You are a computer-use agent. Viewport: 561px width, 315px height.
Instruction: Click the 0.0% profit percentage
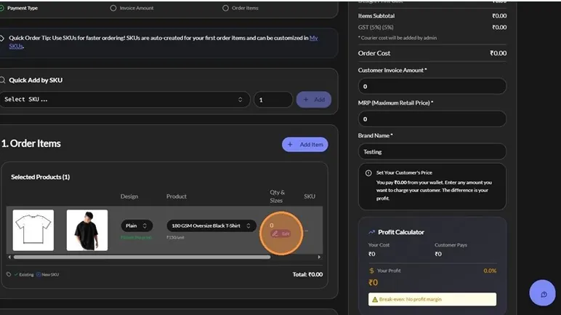pyautogui.click(x=490, y=271)
